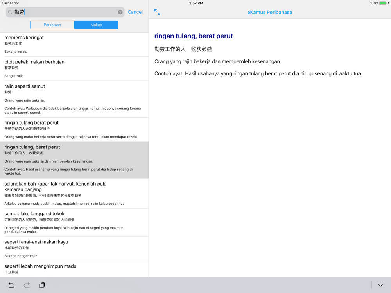Tap the 2:57 PM clock
Screen dimensions: 391x293
tap(196, 3)
